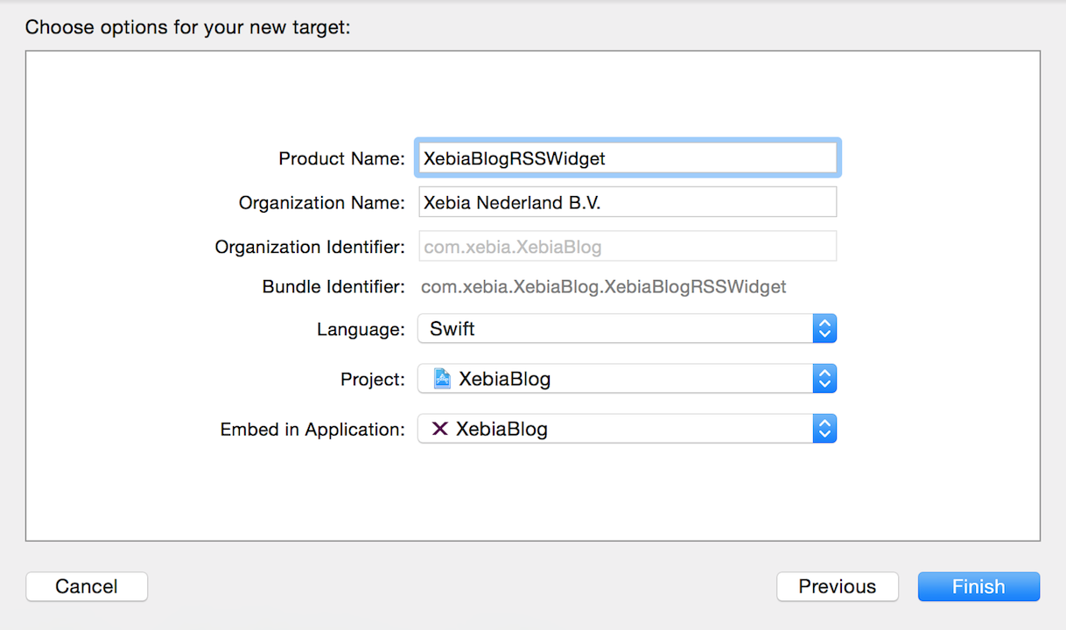Click the "Organization Name:" label
The image size is (1066, 630).
(x=322, y=203)
